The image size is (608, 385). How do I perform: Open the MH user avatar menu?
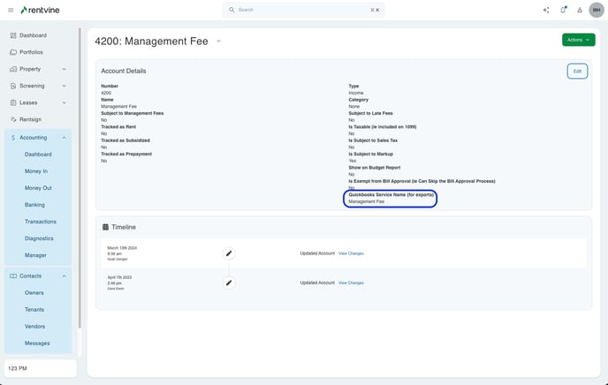pos(597,10)
